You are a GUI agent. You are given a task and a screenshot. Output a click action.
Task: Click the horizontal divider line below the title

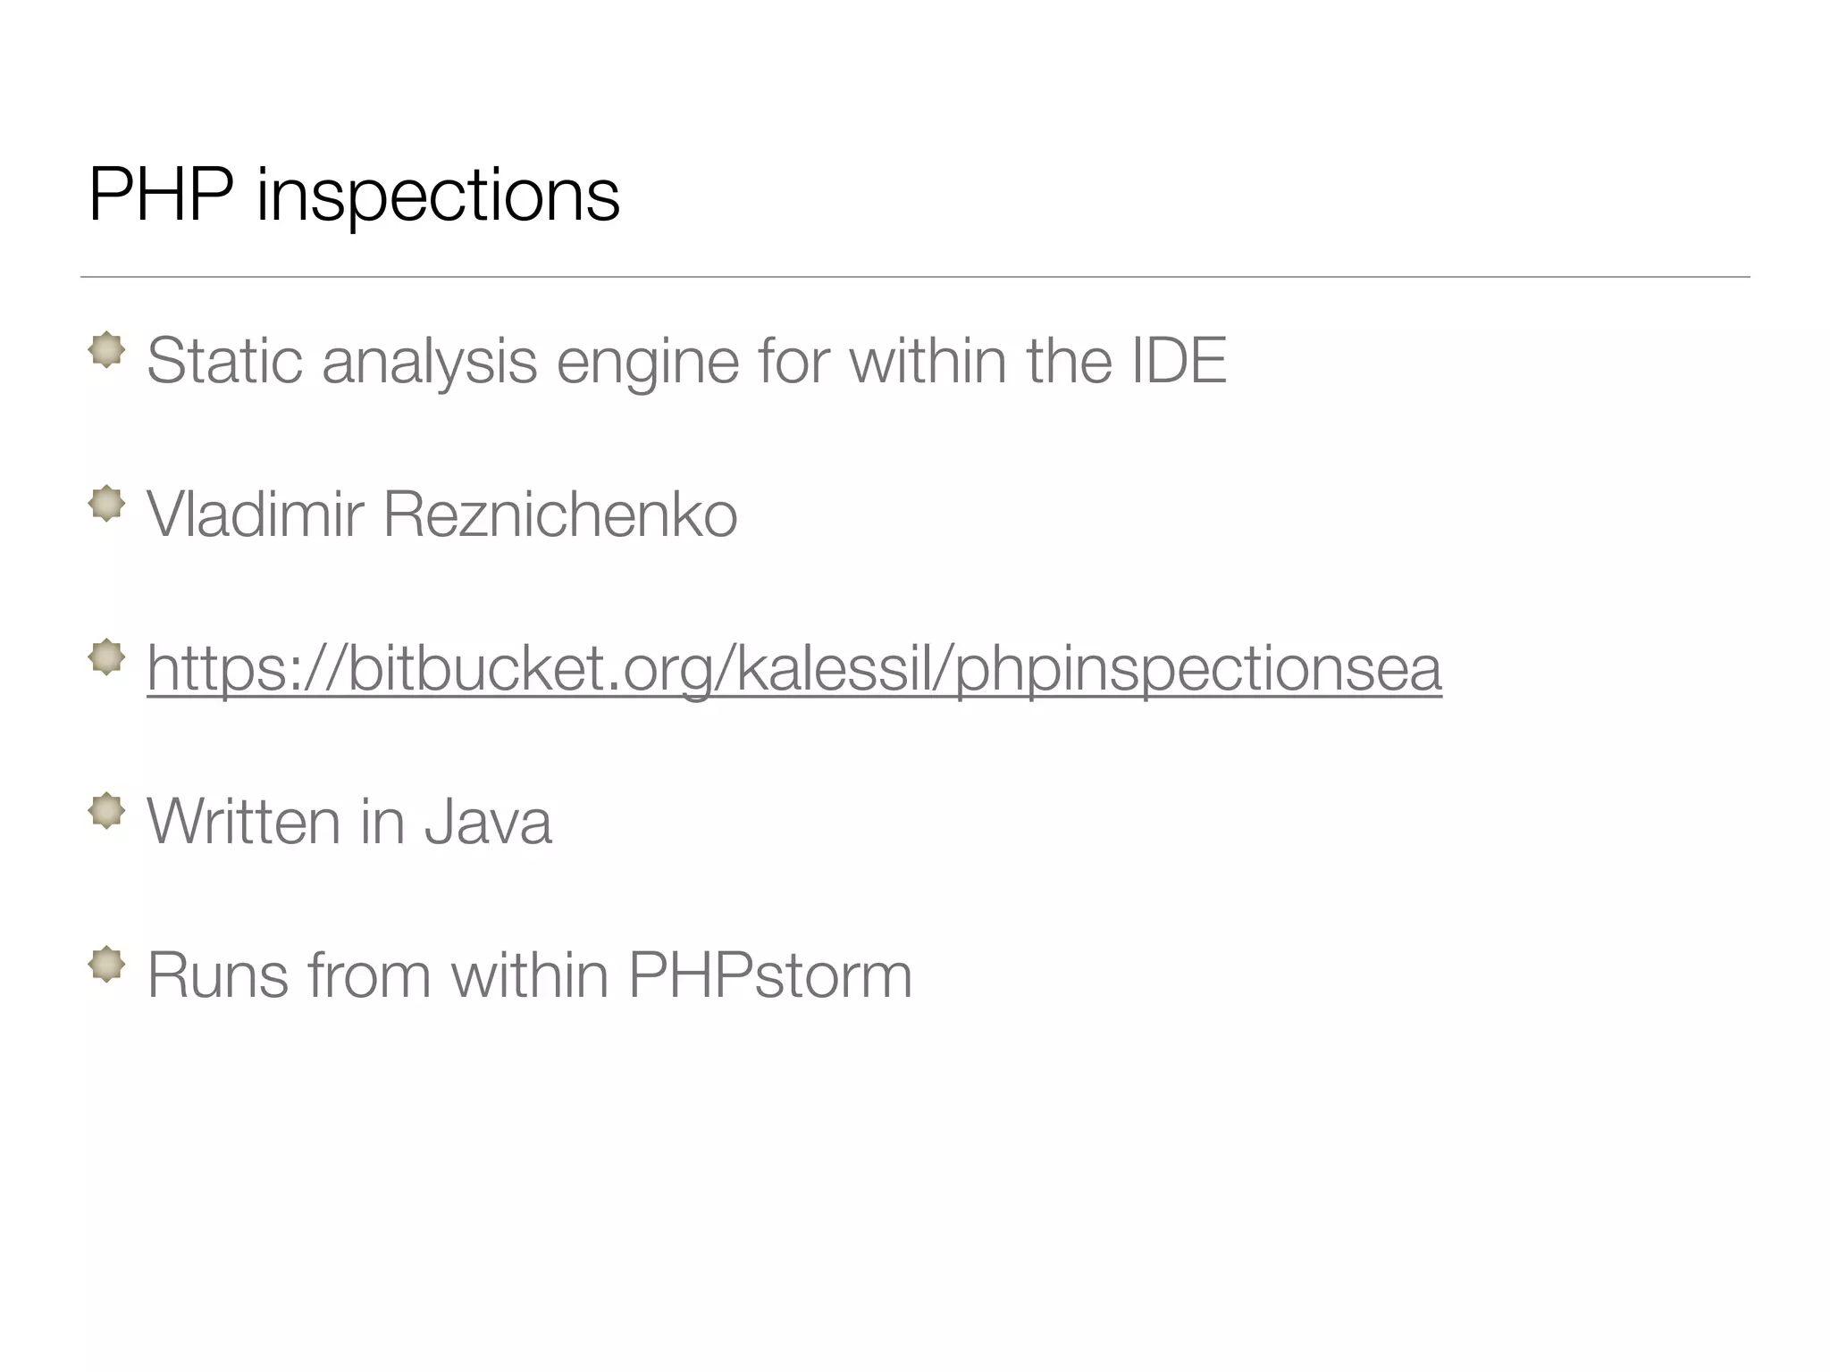(x=915, y=277)
